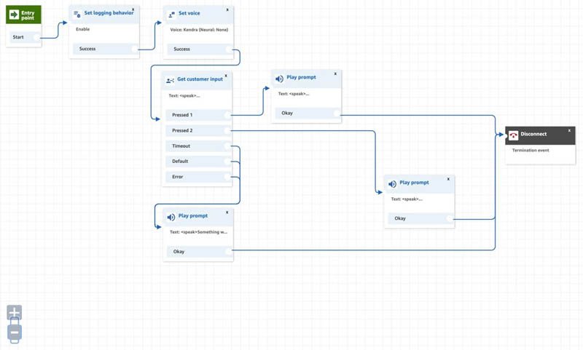Delete the Play prompt block linked from Pressed 2
The height and width of the screenshot is (350, 583).
(448, 179)
